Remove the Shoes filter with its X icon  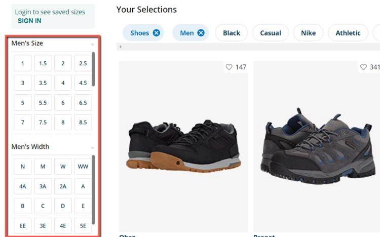click(x=156, y=33)
